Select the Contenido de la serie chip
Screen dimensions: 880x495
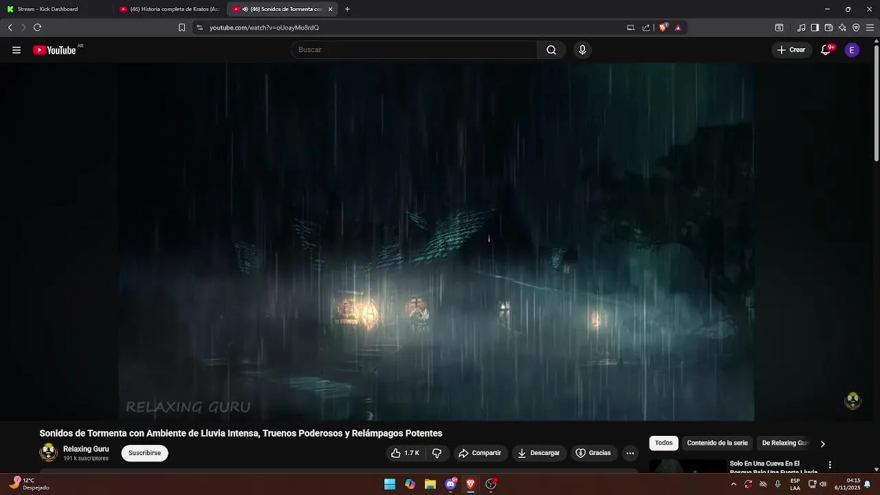tap(717, 443)
